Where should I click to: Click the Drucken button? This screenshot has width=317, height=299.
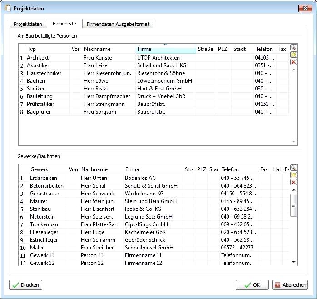(x=26, y=285)
